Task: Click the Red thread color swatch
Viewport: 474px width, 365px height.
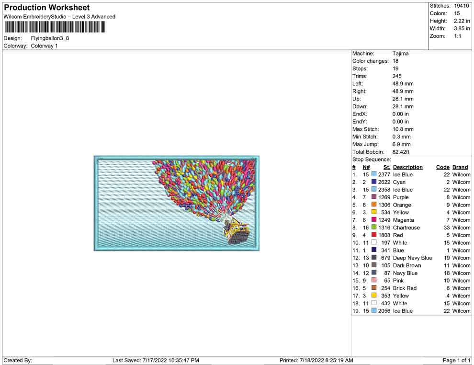Action: (x=374, y=235)
